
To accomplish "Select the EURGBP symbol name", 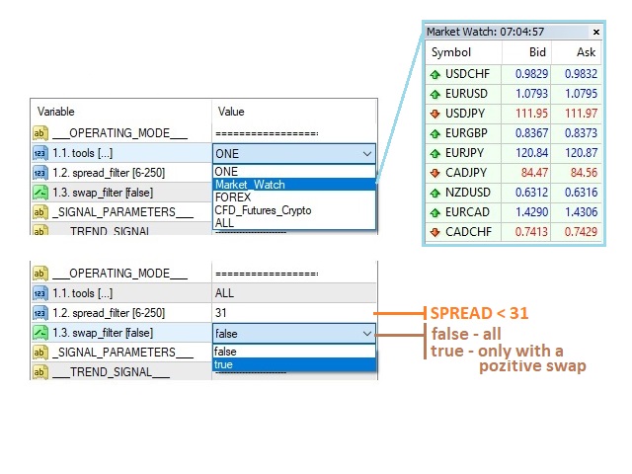I will tap(466, 133).
